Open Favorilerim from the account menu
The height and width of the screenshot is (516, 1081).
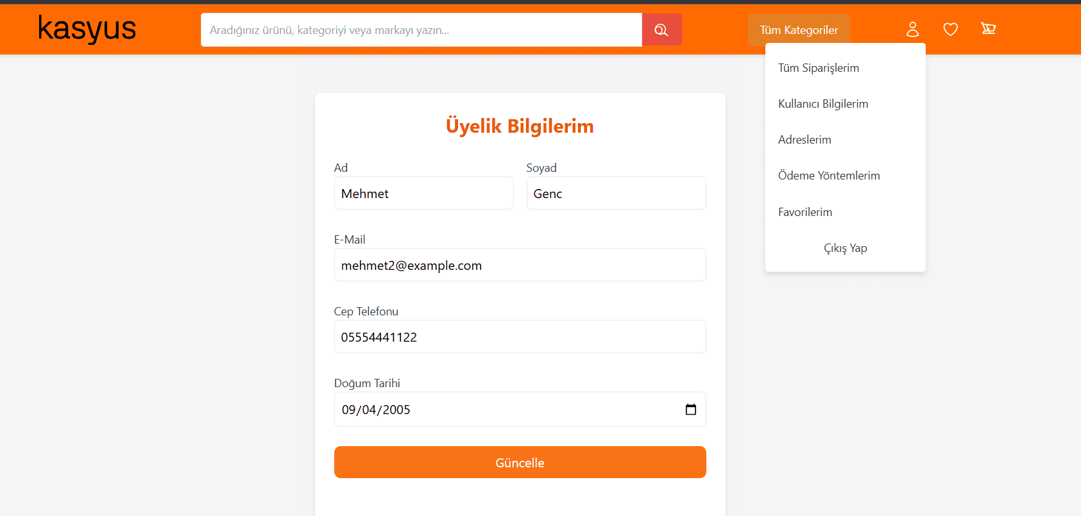pyautogui.click(x=804, y=212)
